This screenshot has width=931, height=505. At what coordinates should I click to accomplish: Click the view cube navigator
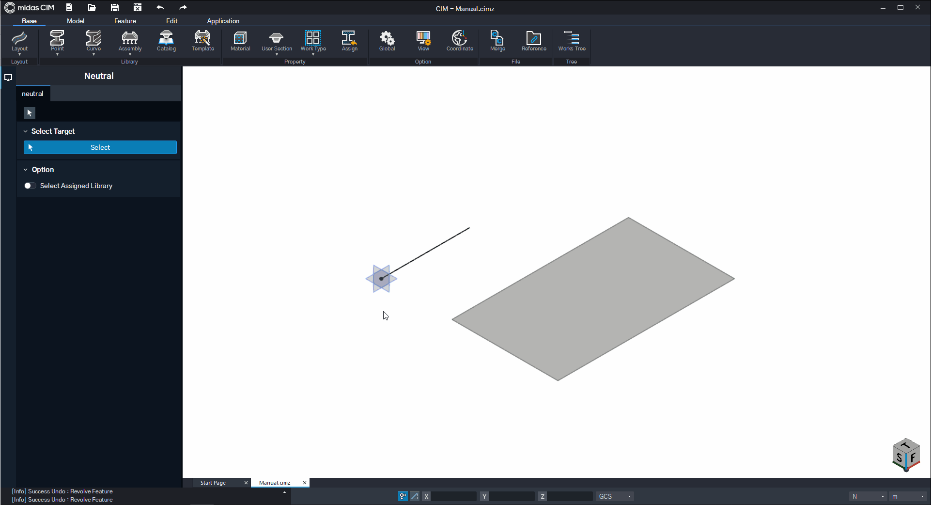tap(906, 455)
